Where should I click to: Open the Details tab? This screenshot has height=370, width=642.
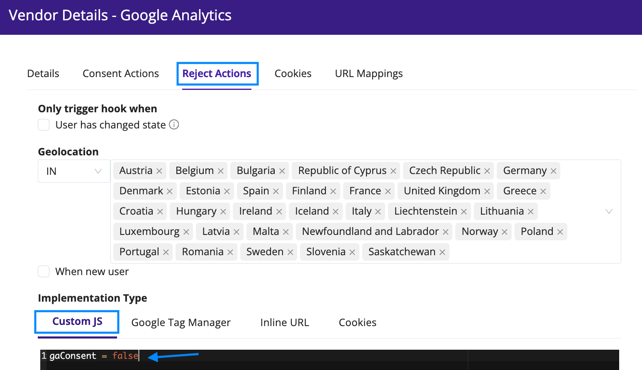coord(43,73)
